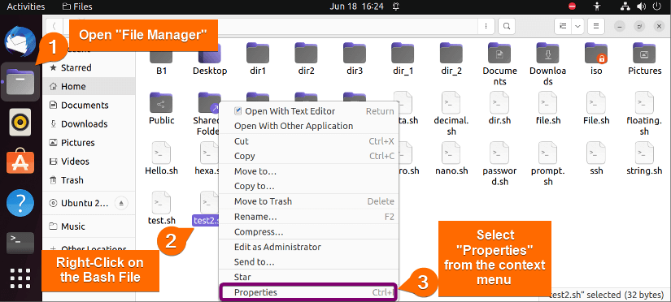Select the Documents folder icon in grid
This screenshot has width=671, height=302.
499,54
